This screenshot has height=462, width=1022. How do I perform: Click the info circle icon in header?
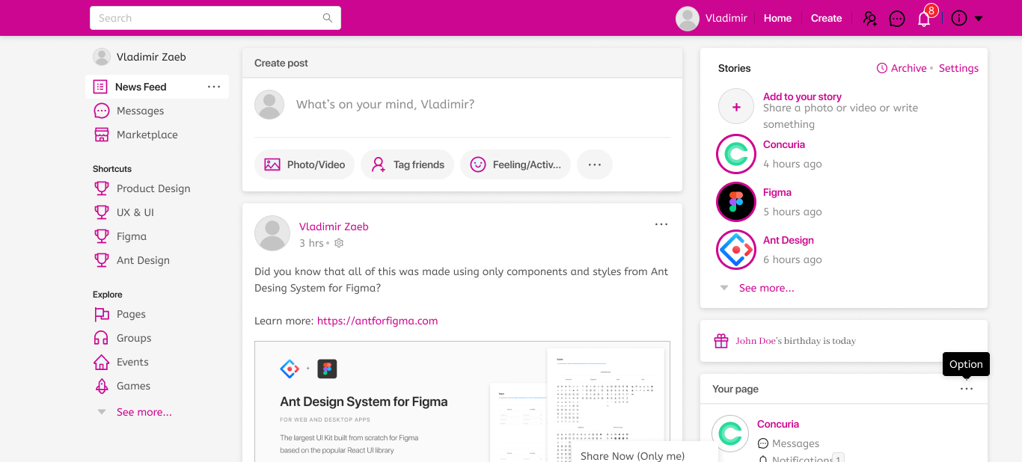[959, 19]
